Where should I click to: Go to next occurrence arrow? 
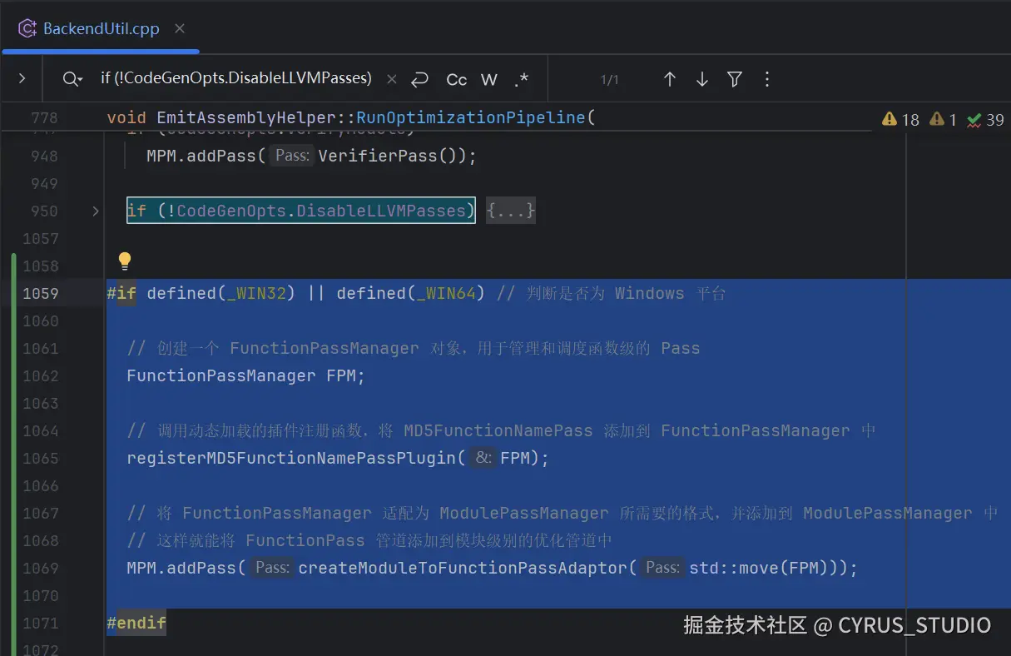tap(702, 79)
